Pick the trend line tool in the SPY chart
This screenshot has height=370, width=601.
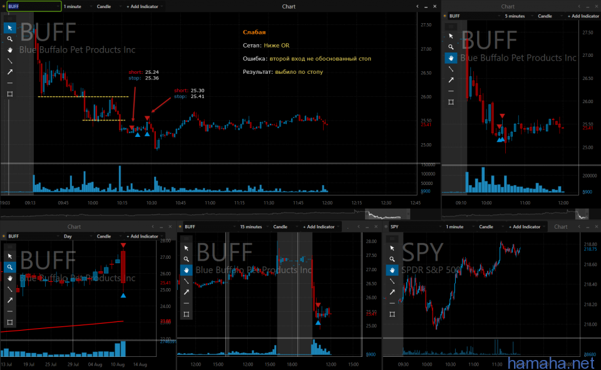(x=392, y=281)
